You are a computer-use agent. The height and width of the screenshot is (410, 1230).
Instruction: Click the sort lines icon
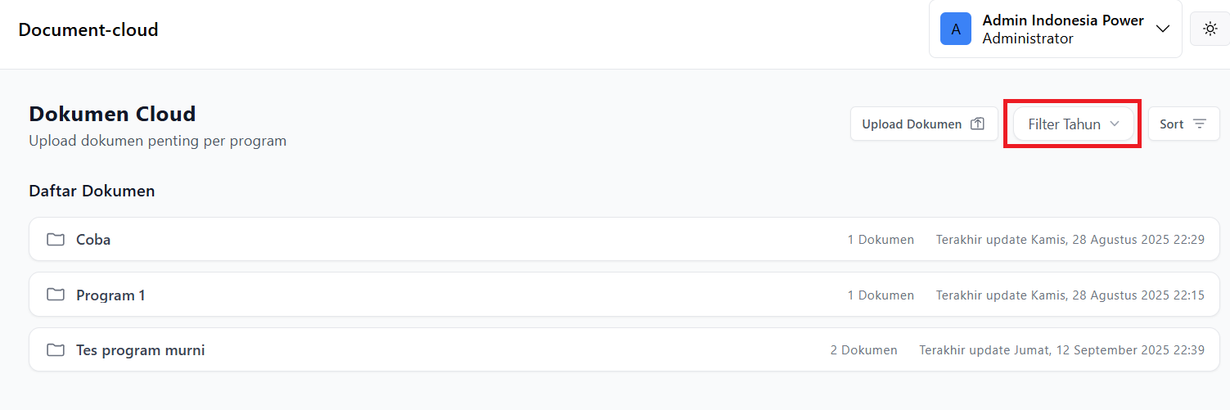click(1200, 124)
